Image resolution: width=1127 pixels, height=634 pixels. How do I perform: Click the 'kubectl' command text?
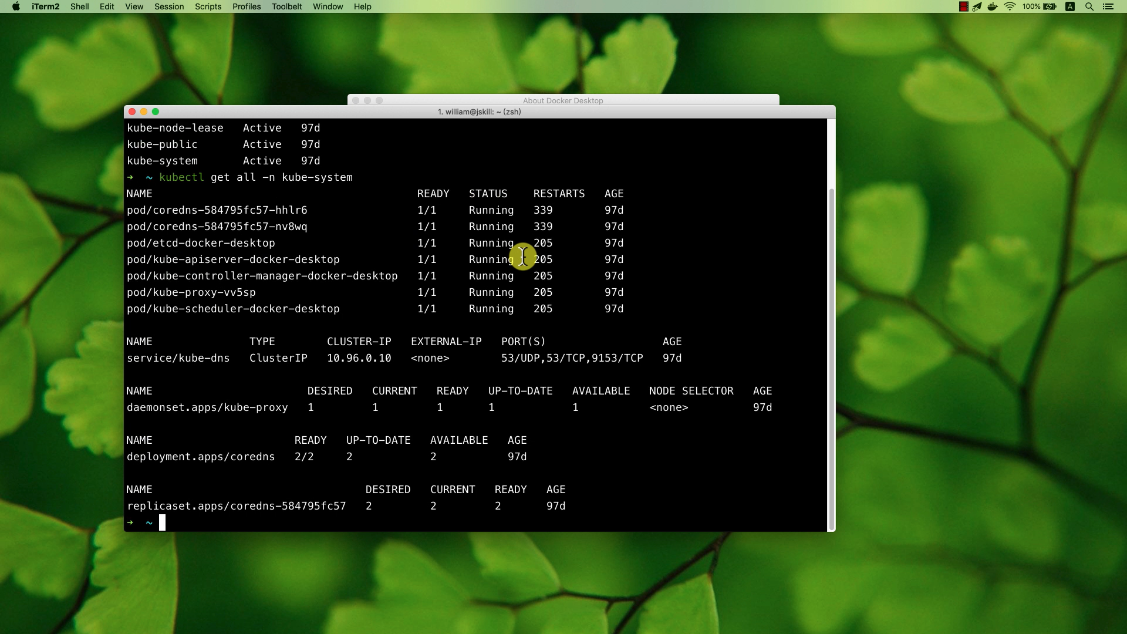click(181, 177)
